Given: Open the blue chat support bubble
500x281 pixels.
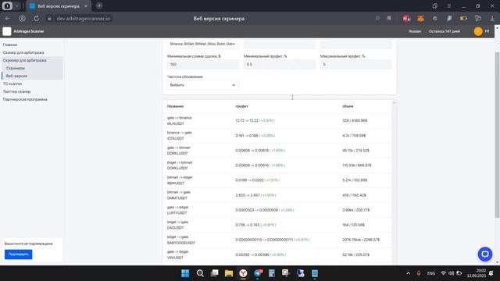Looking at the screenshot, I should click(x=485, y=254).
